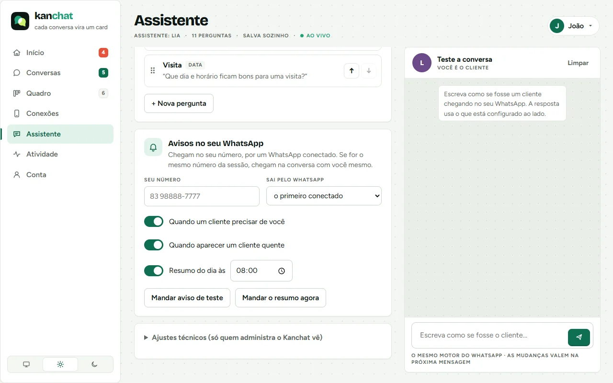
Task: Click the drag handle on Visita question
Action: [x=153, y=70]
